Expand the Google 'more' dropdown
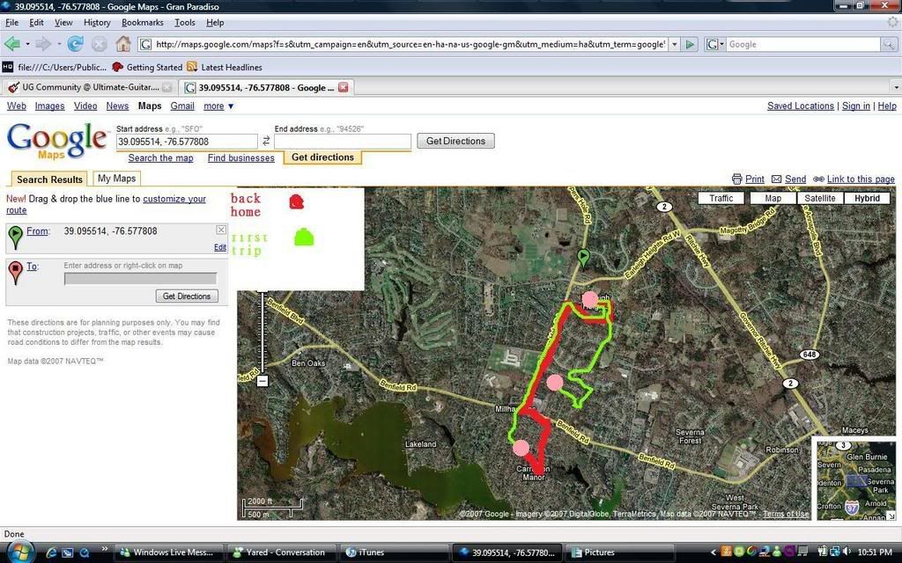Image resolution: width=902 pixels, height=563 pixels. 218,106
